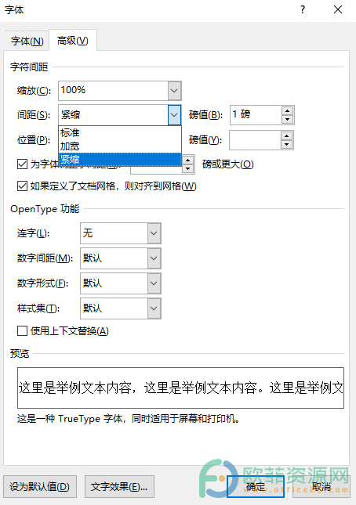Click the kerning size up arrow
Image resolution: width=356 pixels, height=505 pixels.
[x=187, y=160]
